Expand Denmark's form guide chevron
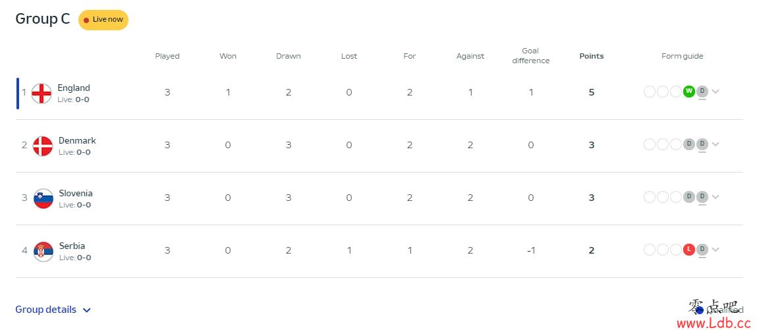Image resolution: width=757 pixels, height=330 pixels. tap(715, 144)
